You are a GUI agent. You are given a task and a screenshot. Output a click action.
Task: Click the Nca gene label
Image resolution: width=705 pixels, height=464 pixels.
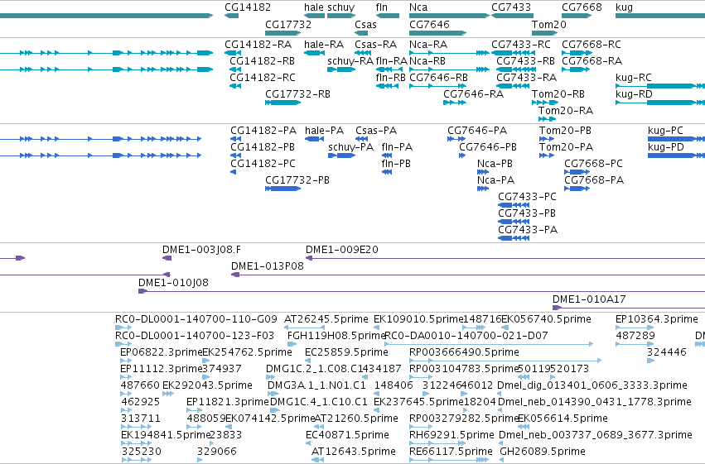[418, 7]
